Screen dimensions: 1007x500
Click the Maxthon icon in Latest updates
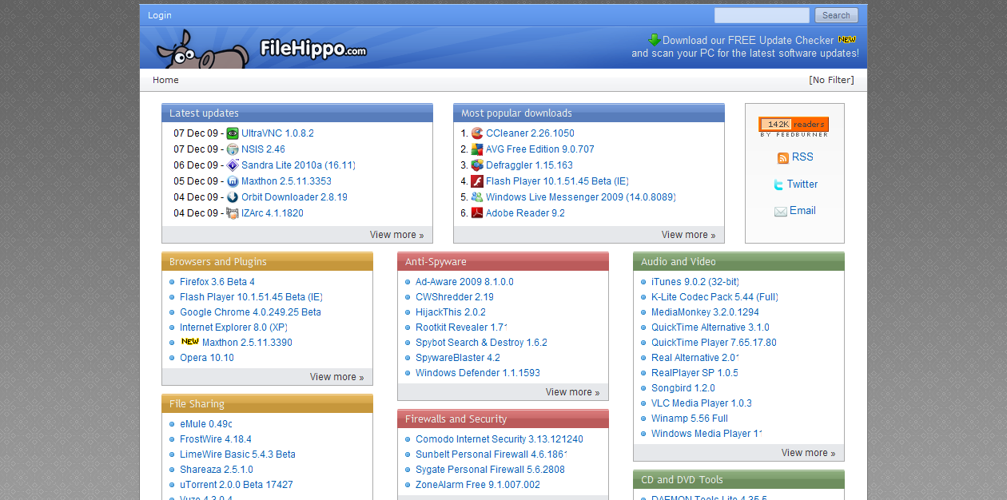[233, 181]
